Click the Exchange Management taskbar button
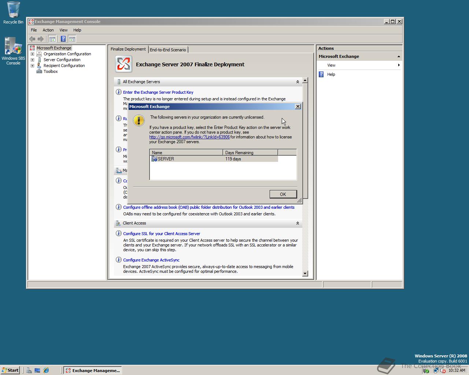 tap(93, 370)
